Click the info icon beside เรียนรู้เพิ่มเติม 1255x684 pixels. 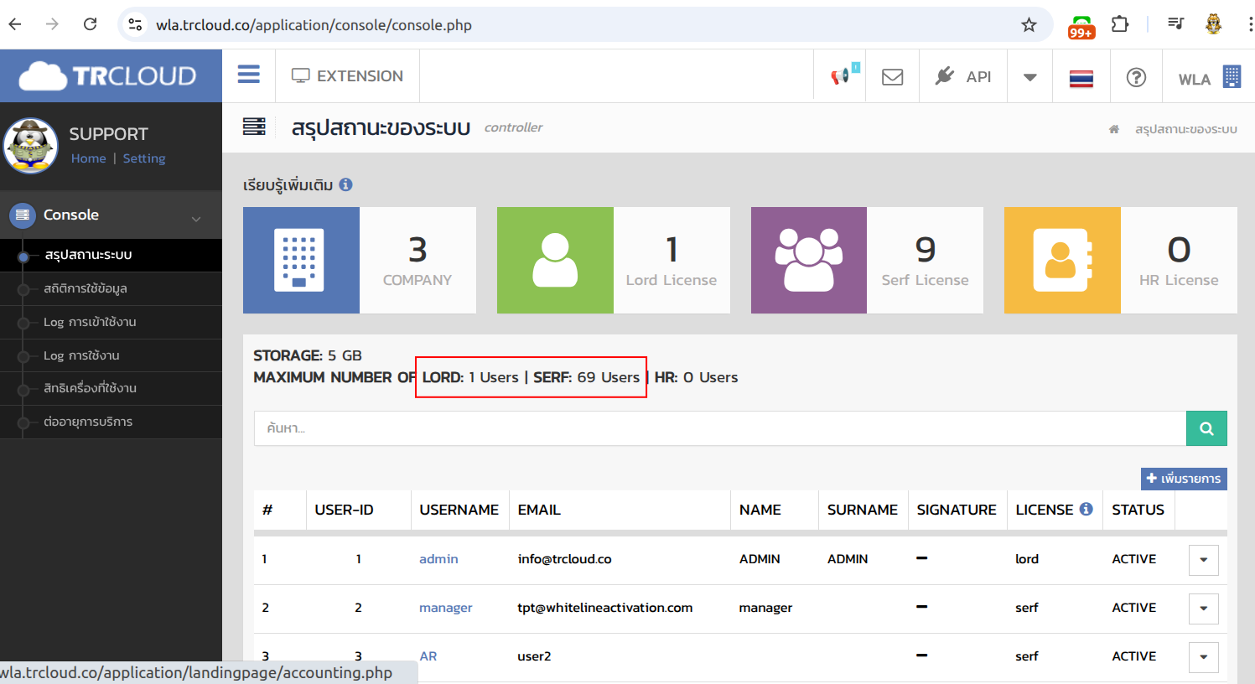pos(345,184)
